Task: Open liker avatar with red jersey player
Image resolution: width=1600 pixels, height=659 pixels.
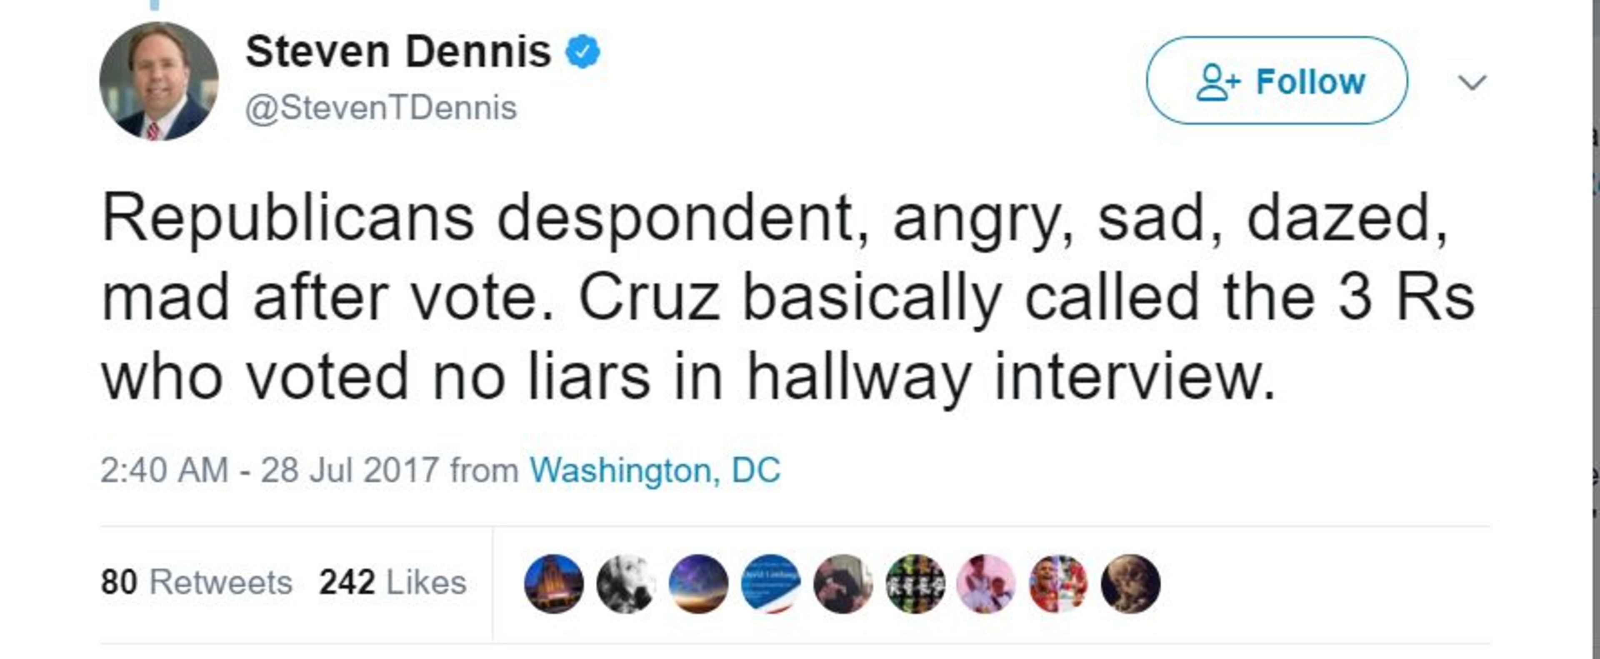Action: click(x=1059, y=584)
